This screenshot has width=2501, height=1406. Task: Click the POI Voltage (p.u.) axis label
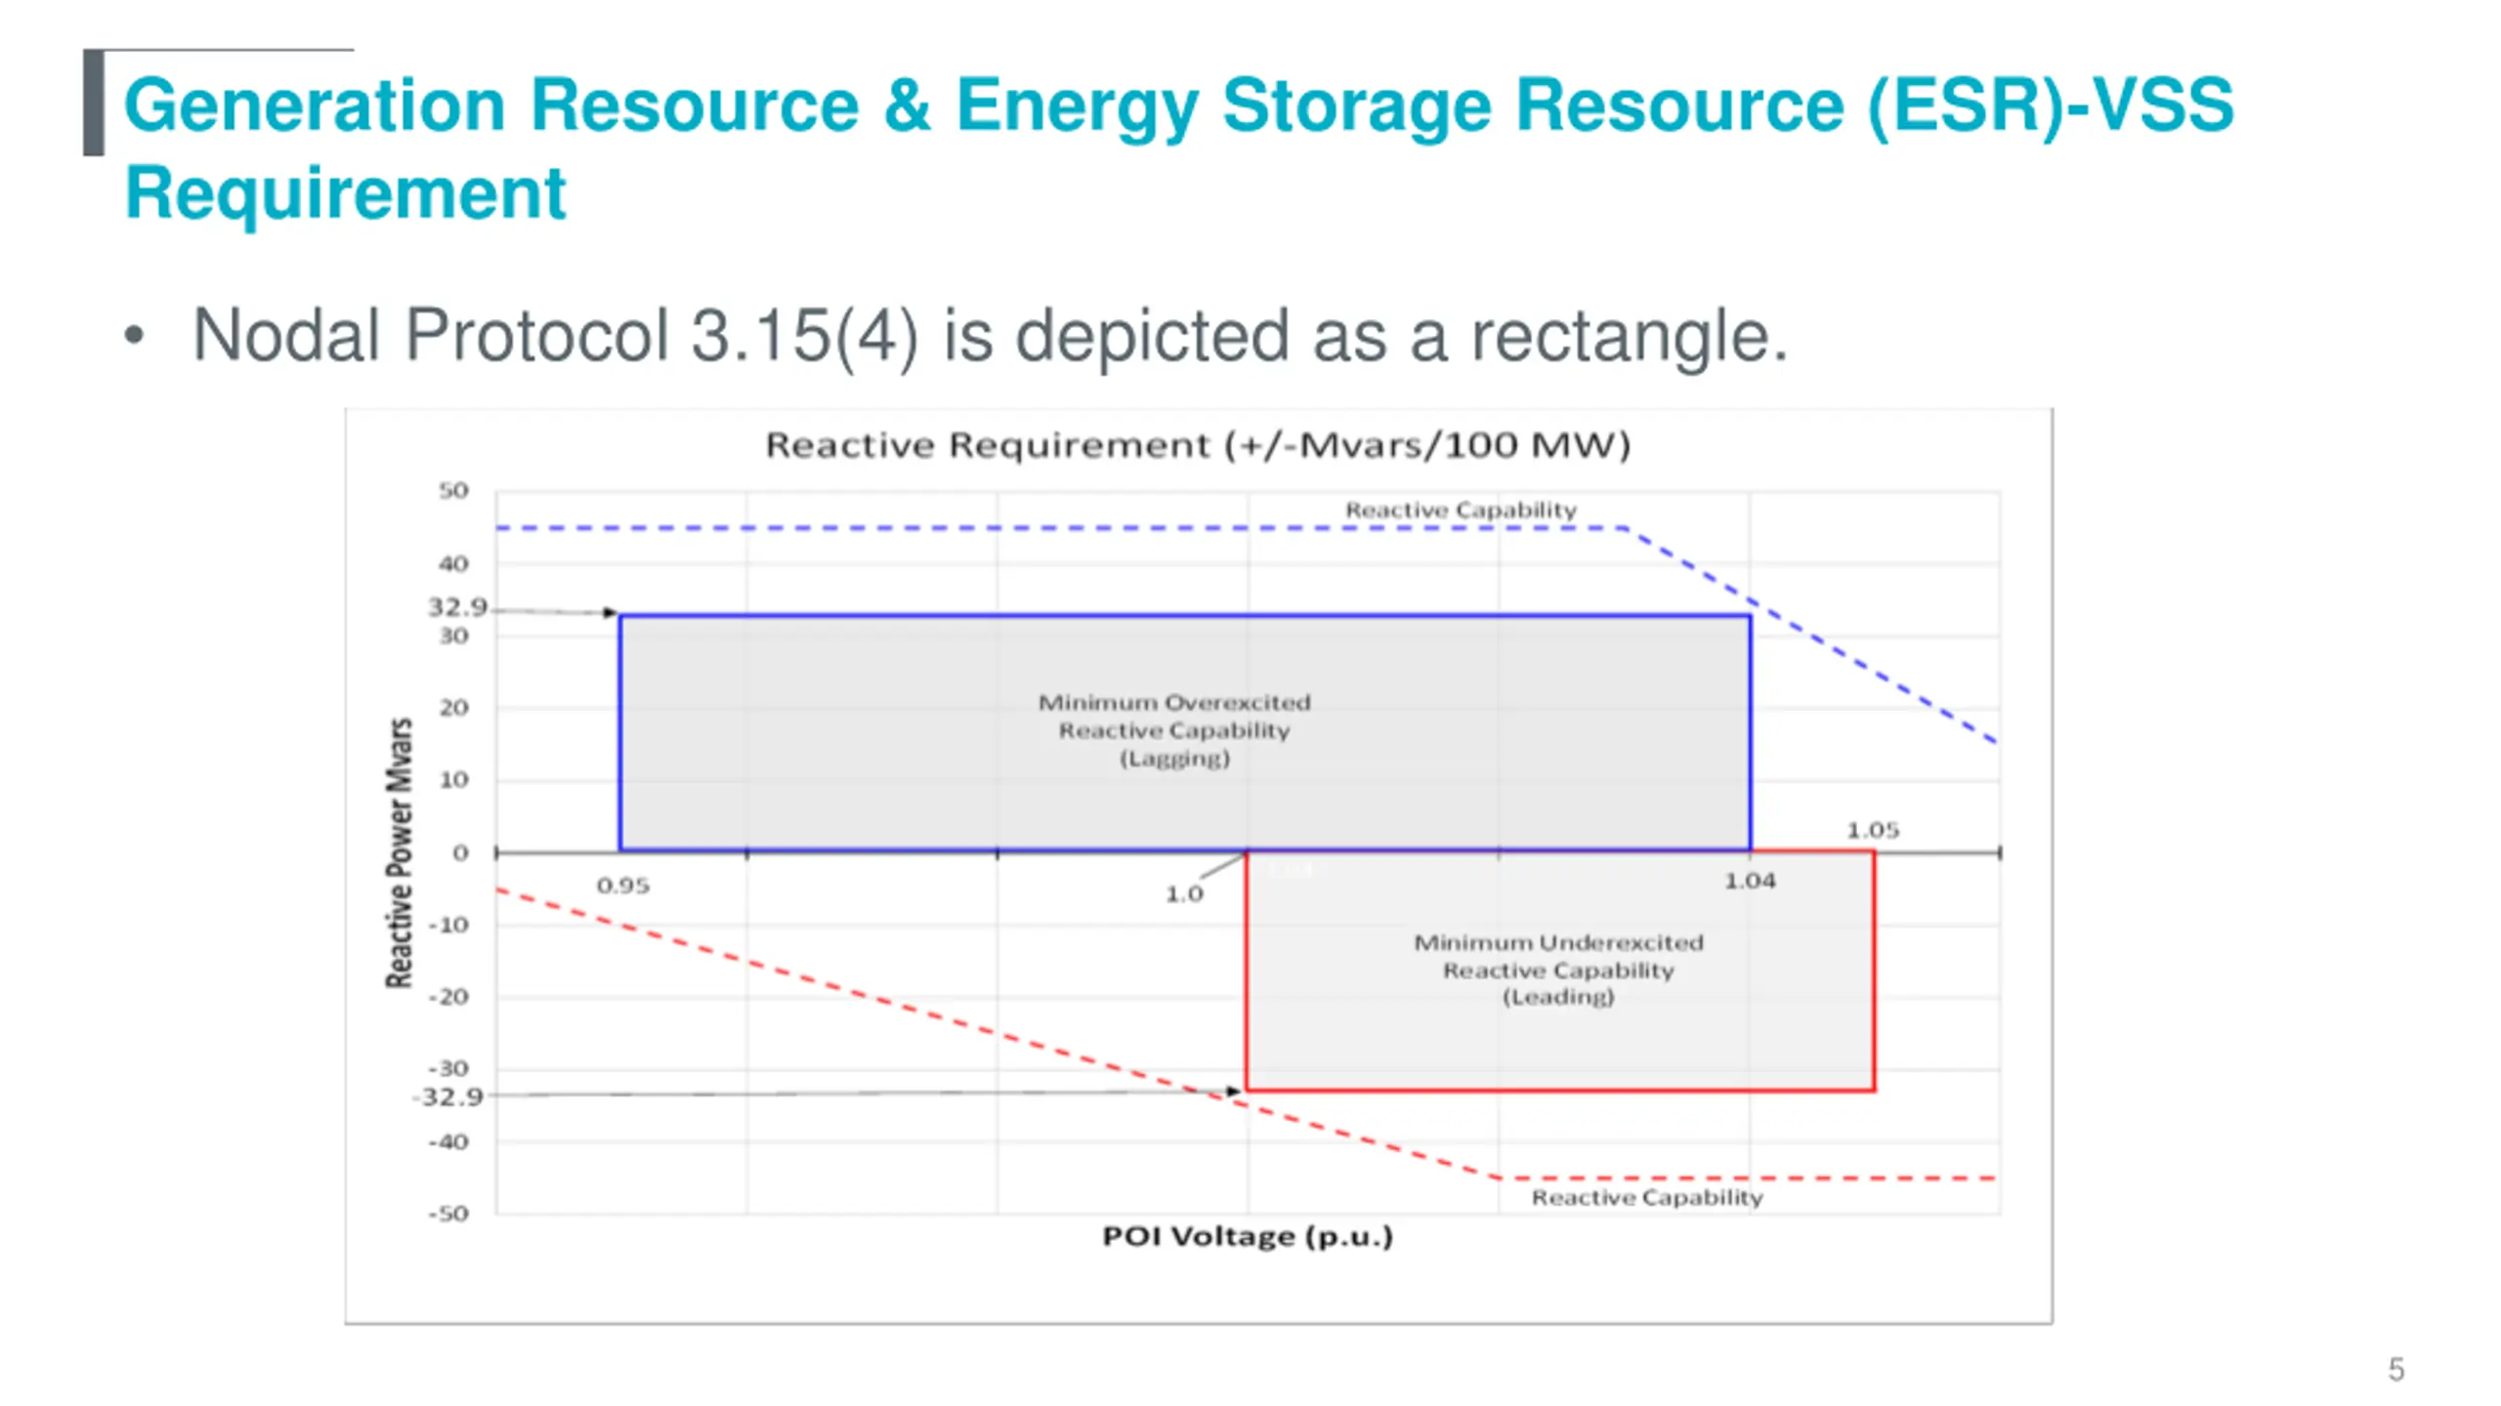(1247, 1236)
